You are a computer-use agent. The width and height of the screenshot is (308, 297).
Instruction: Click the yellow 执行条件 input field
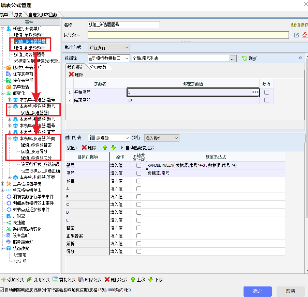tap(188, 35)
